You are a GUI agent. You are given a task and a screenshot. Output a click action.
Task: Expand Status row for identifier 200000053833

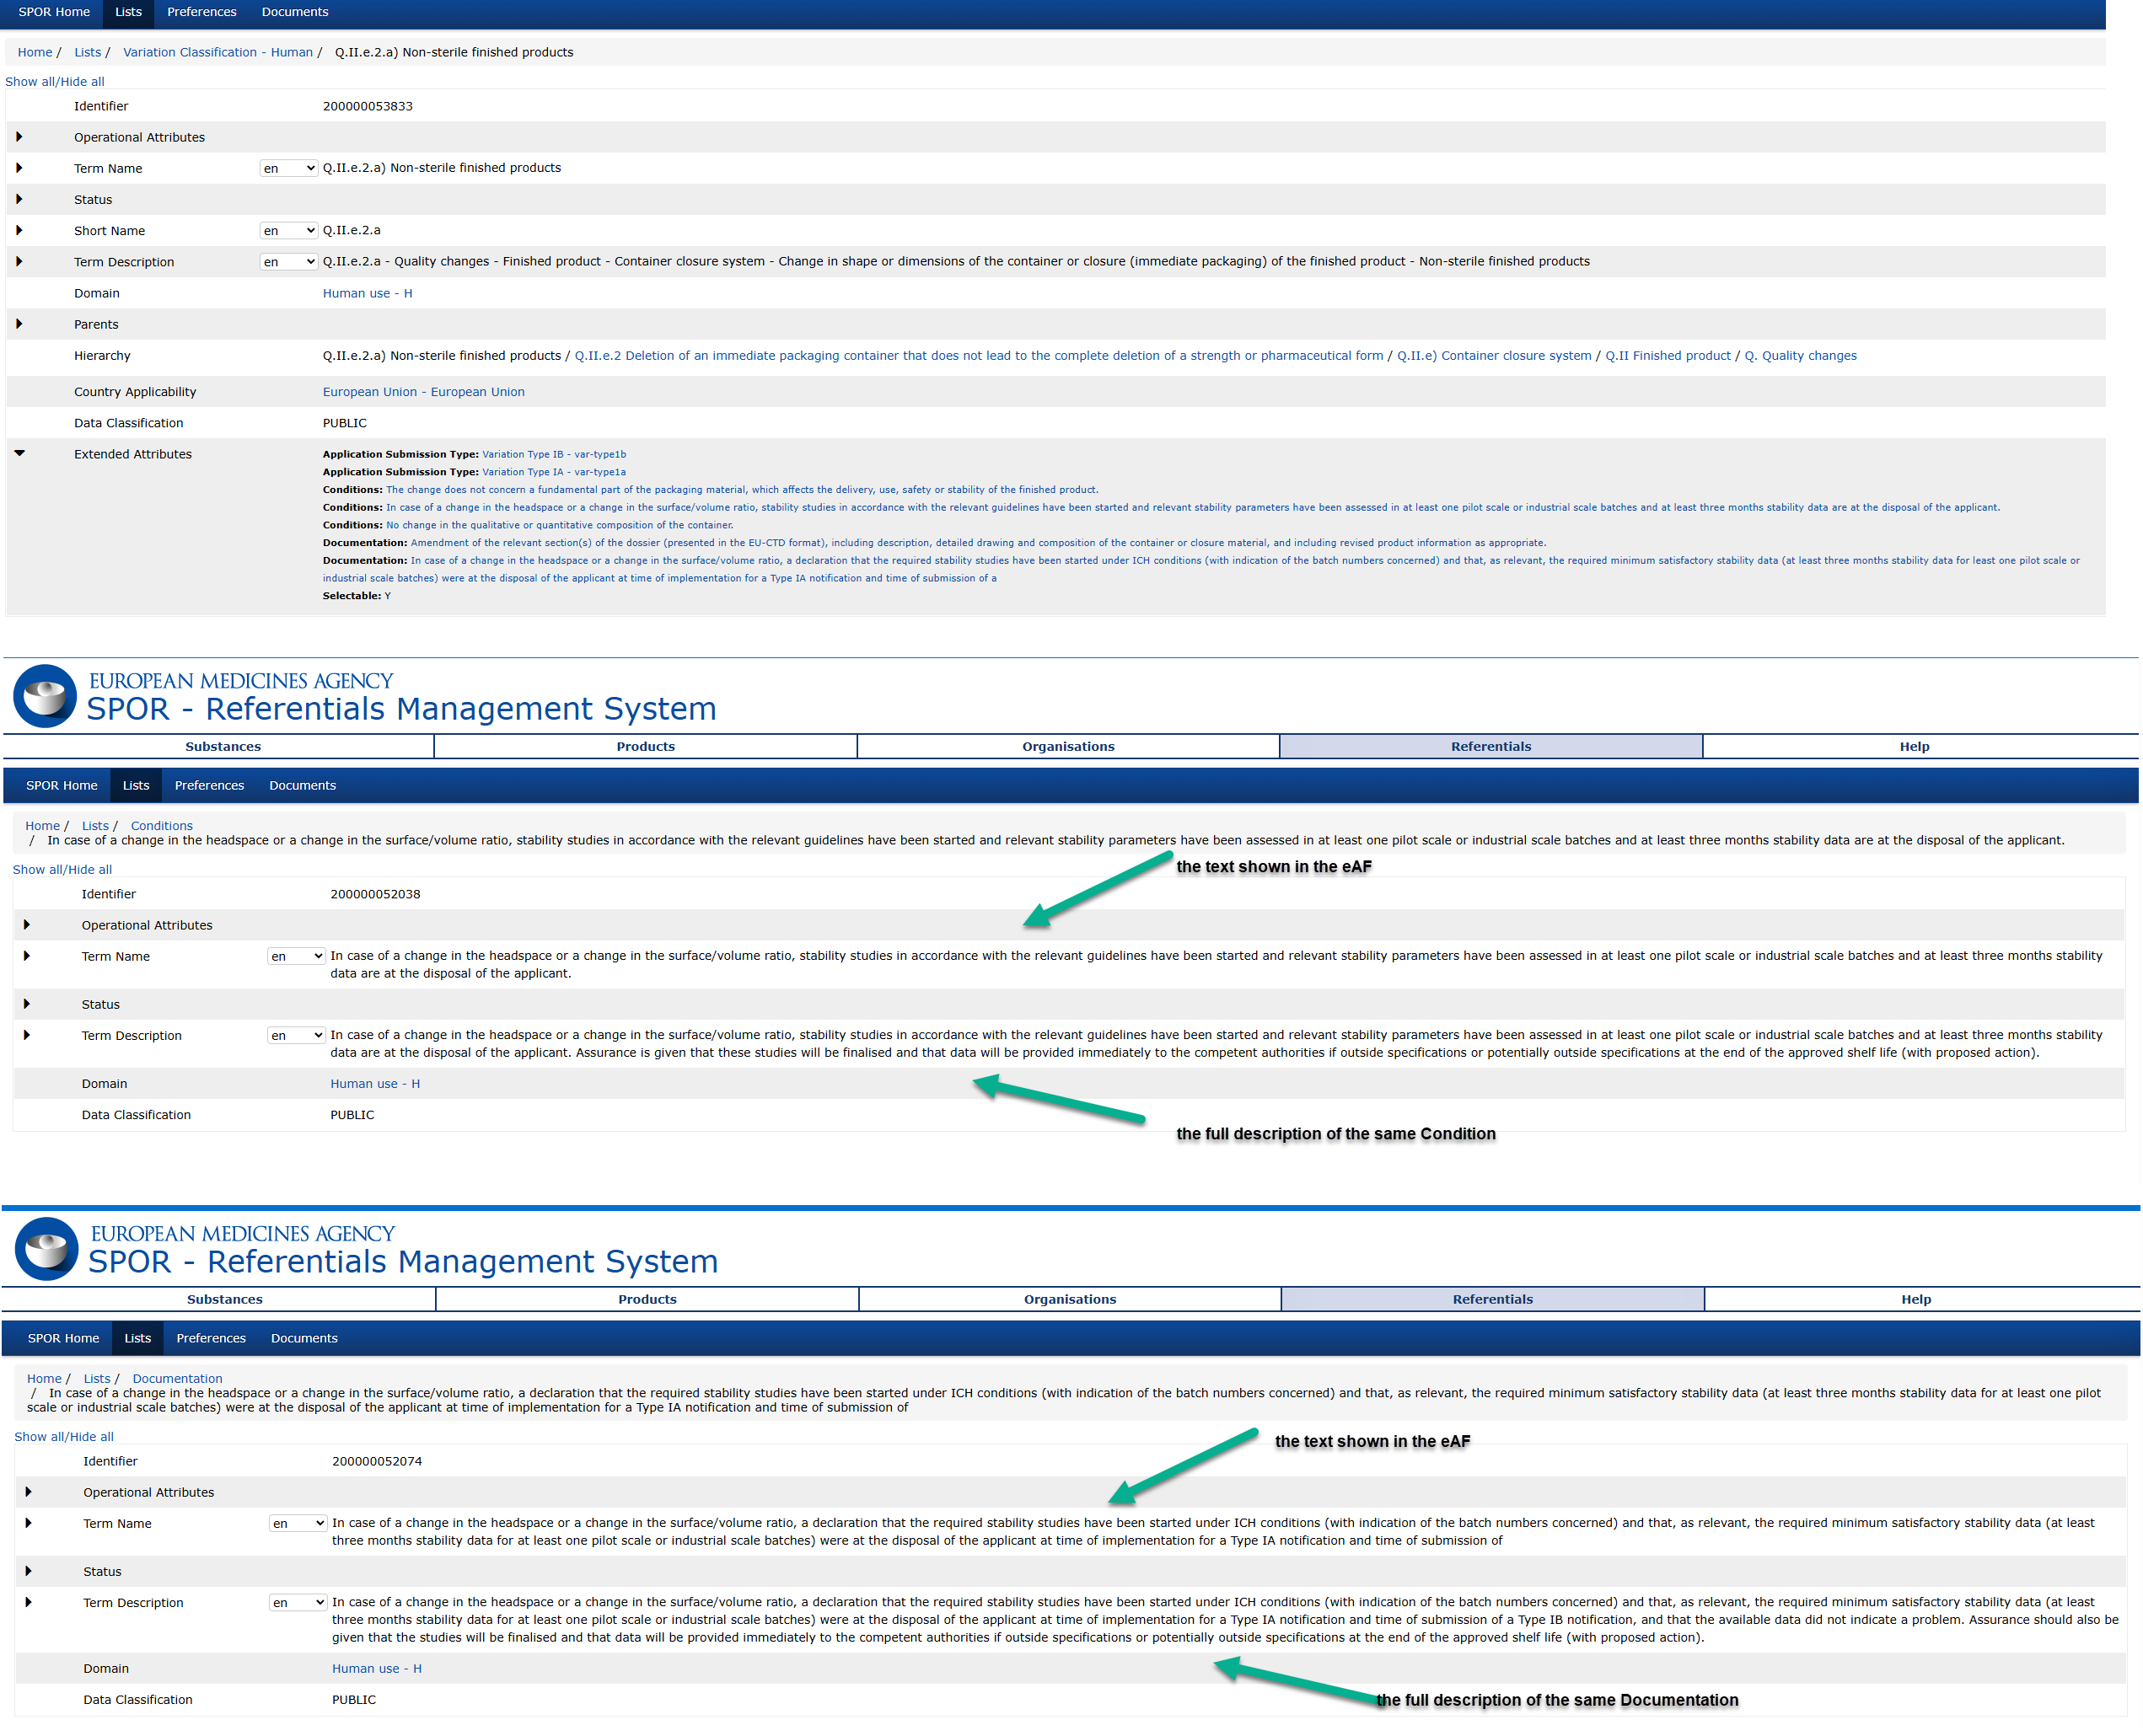(19, 199)
